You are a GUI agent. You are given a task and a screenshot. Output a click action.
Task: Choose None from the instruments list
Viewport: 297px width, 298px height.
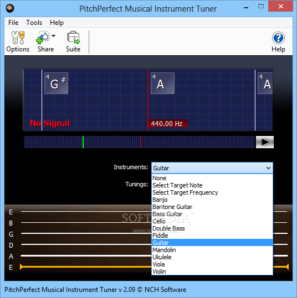[x=212, y=178]
